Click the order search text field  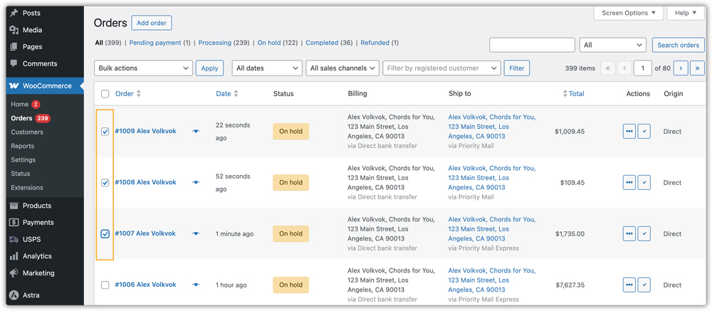point(532,45)
